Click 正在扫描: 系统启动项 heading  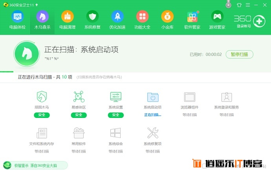click(81, 50)
